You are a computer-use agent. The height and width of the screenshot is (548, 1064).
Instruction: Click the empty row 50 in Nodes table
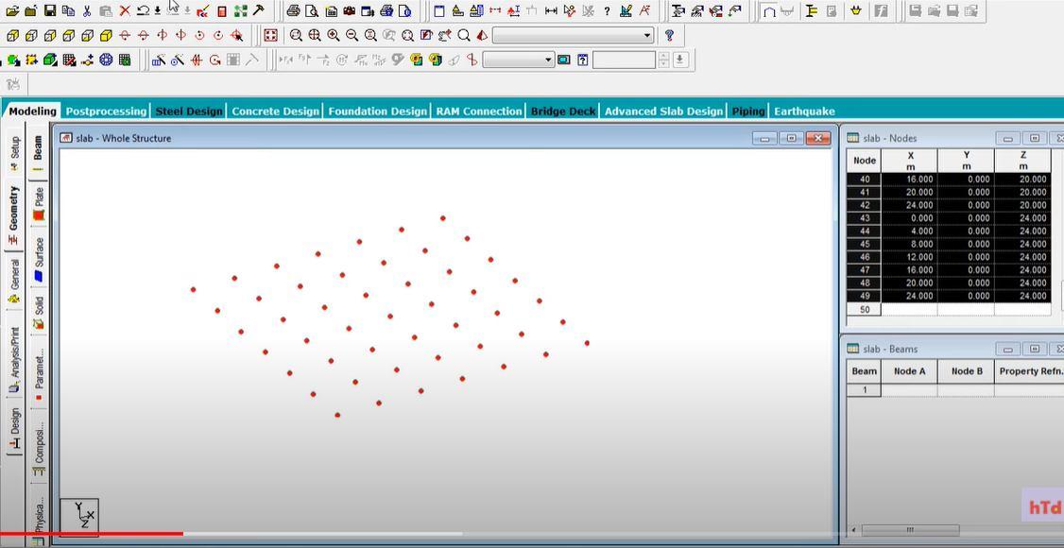tap(949, 309)
